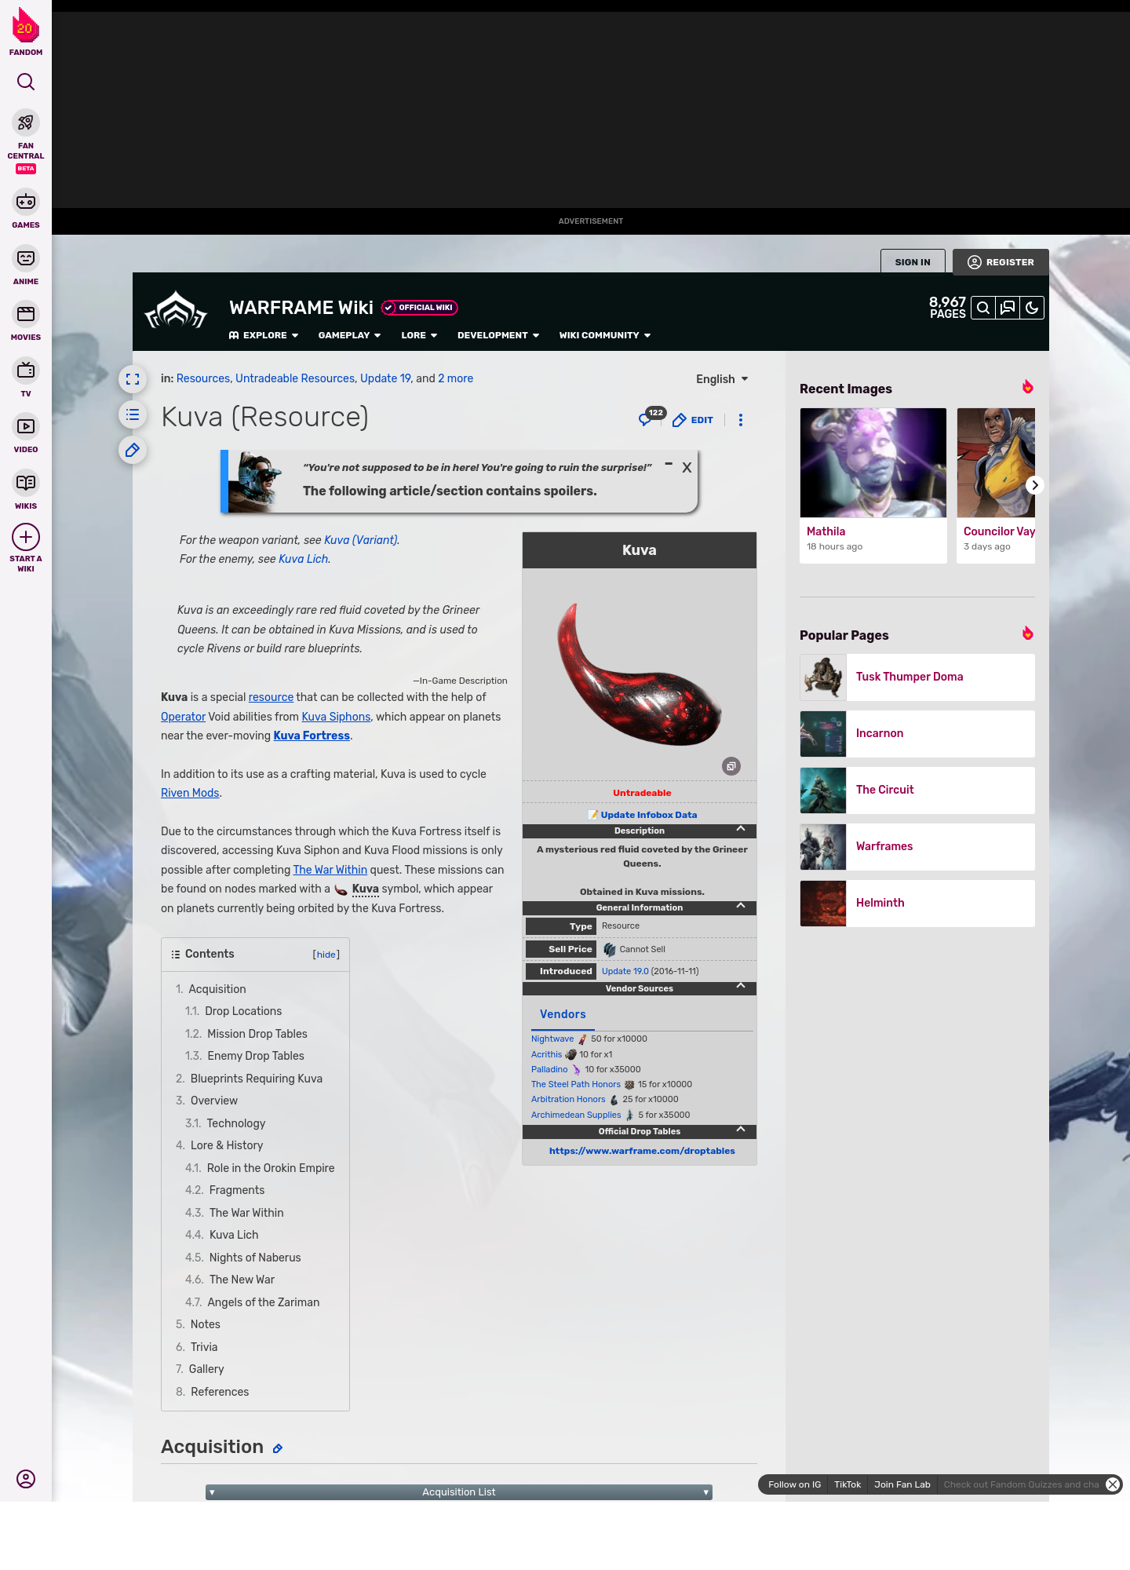Click the sidebar search magnifier icon
1130x1570 pixels.
click(x=26, y=82)
